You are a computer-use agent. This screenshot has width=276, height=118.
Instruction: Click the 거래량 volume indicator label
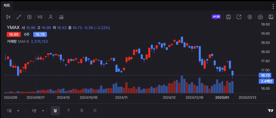11,41
